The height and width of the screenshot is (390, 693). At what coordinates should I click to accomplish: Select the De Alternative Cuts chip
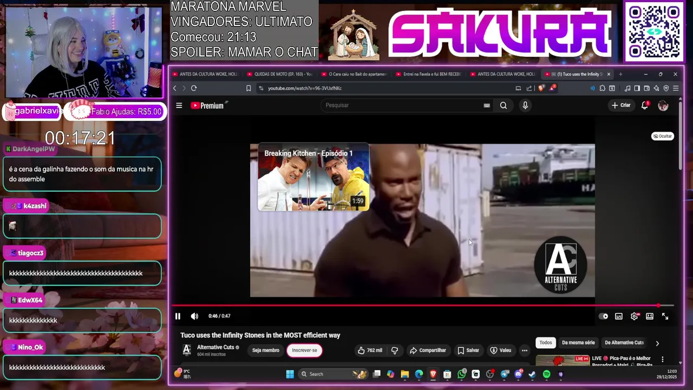624,343
